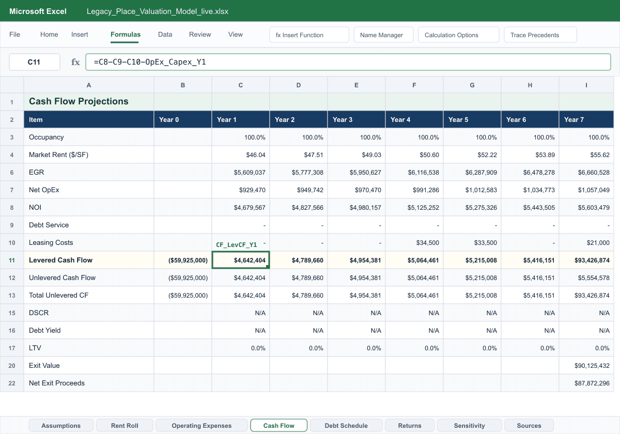Select the DSCR row label
Screen dimensions: 620x434
[x=89, y=313]
